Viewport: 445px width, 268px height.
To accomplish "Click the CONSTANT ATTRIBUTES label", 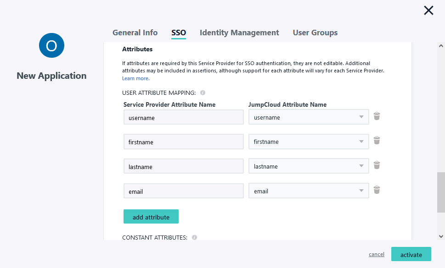I will coord(155,237).
